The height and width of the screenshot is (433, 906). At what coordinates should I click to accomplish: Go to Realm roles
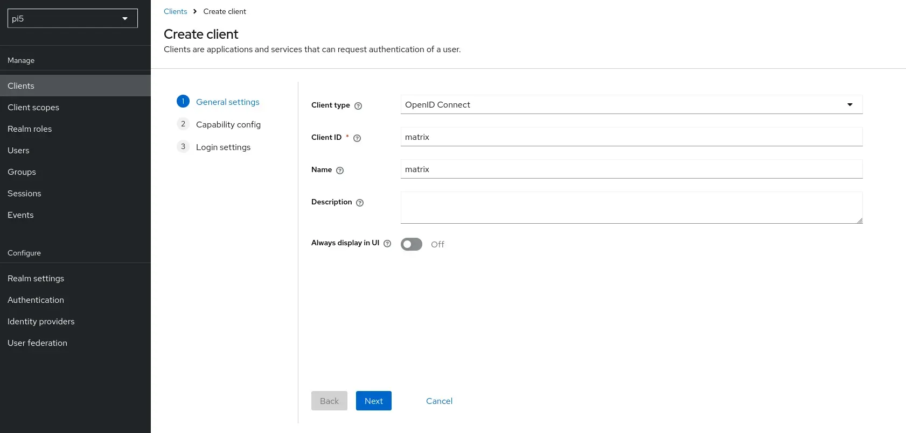pos(75,129)
